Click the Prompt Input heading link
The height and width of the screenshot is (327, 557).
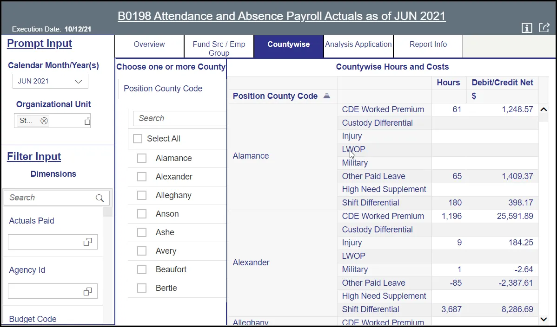click(40, 44)
